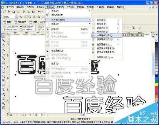Pick the black swatch in color palette
Screen dimensions: 159x125
click(156, 43)
